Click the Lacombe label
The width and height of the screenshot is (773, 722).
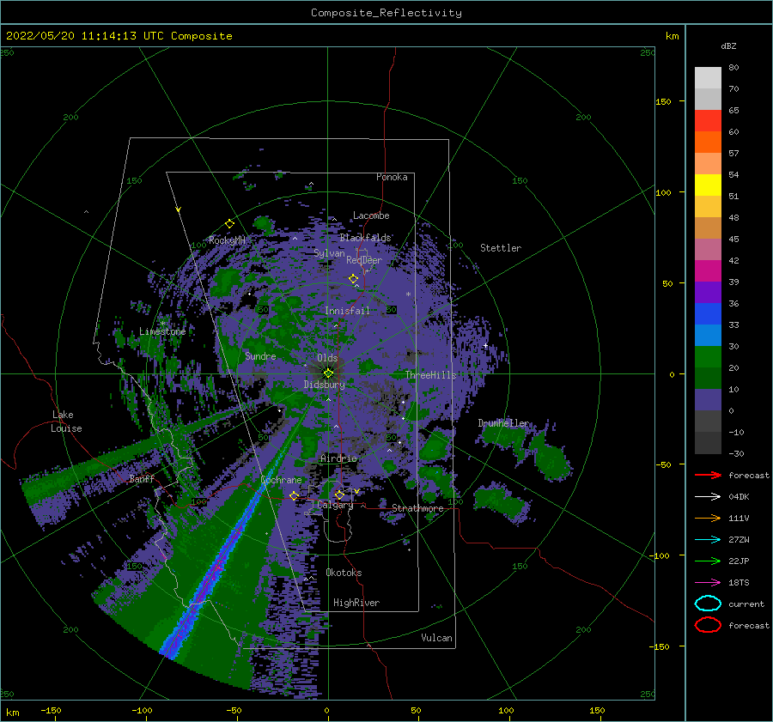(371, 215)
